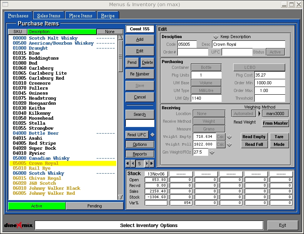304x234 pixels.
Task: Toggle the Gm Weight/FlOz diamond
Action: point(212,152)
